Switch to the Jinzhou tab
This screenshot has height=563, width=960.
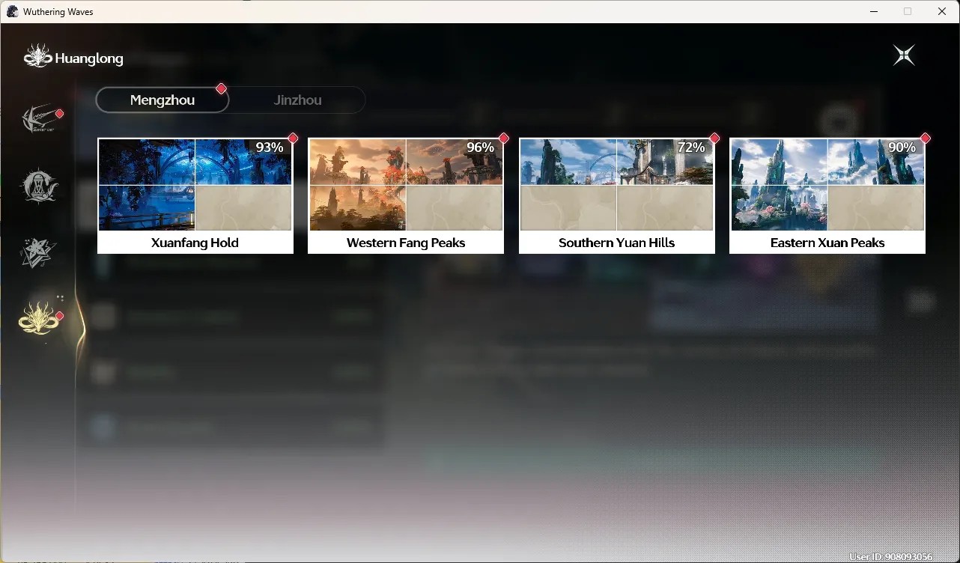click(298, 100)
